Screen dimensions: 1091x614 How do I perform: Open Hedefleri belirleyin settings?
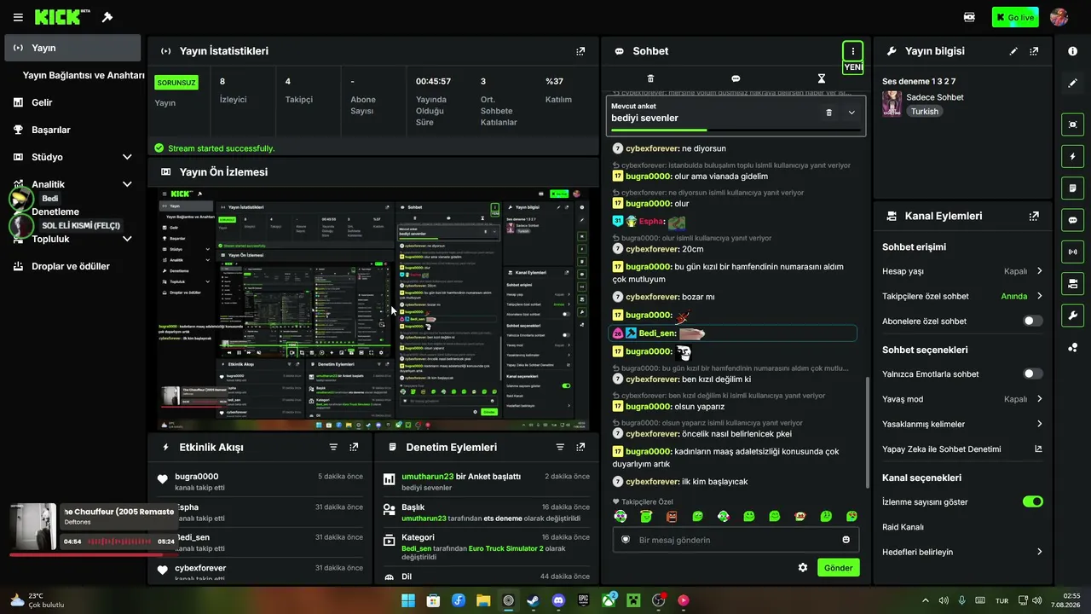point(963,552)
